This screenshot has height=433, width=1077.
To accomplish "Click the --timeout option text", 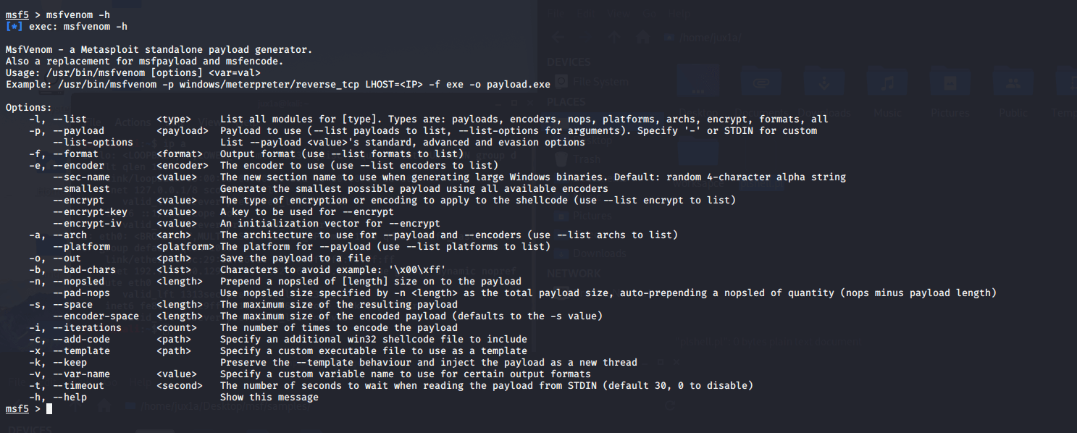I will tap(79, 386).
